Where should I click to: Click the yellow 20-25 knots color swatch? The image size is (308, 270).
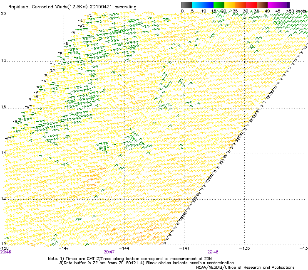[x=230, y=5]
